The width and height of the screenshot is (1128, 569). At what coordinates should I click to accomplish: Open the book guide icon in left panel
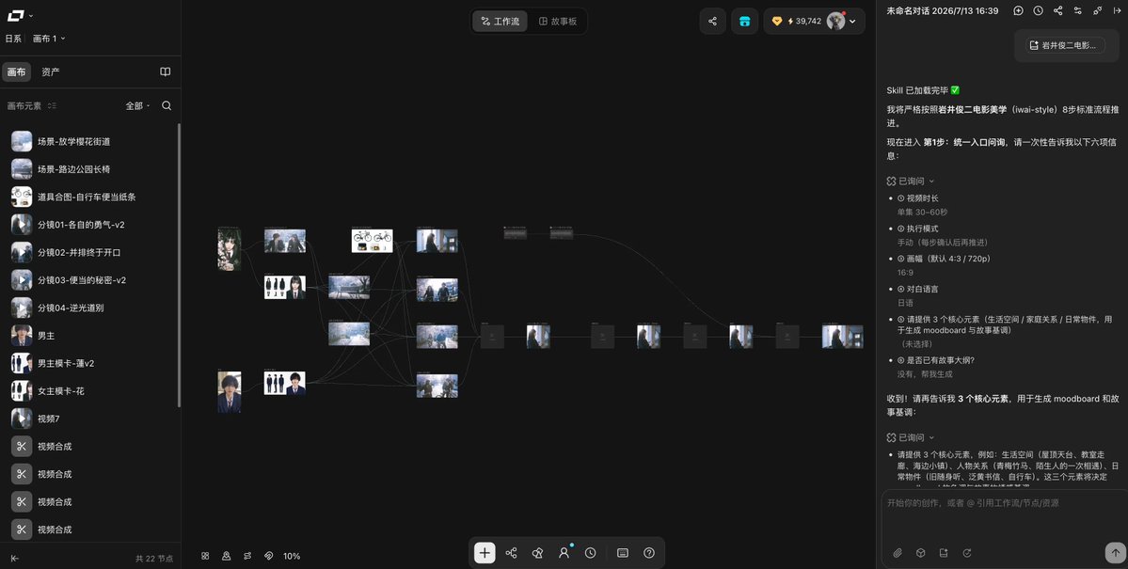coord(165,71)
